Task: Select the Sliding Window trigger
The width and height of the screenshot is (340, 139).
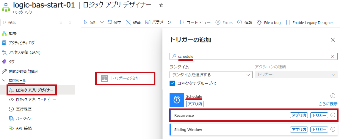Action: 253,130
